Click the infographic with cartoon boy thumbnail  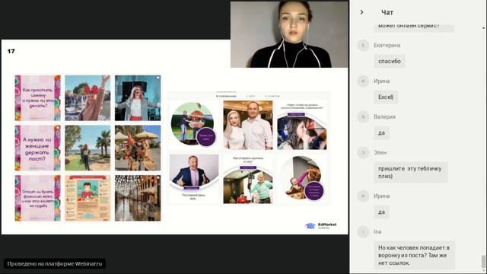(88, 198)
